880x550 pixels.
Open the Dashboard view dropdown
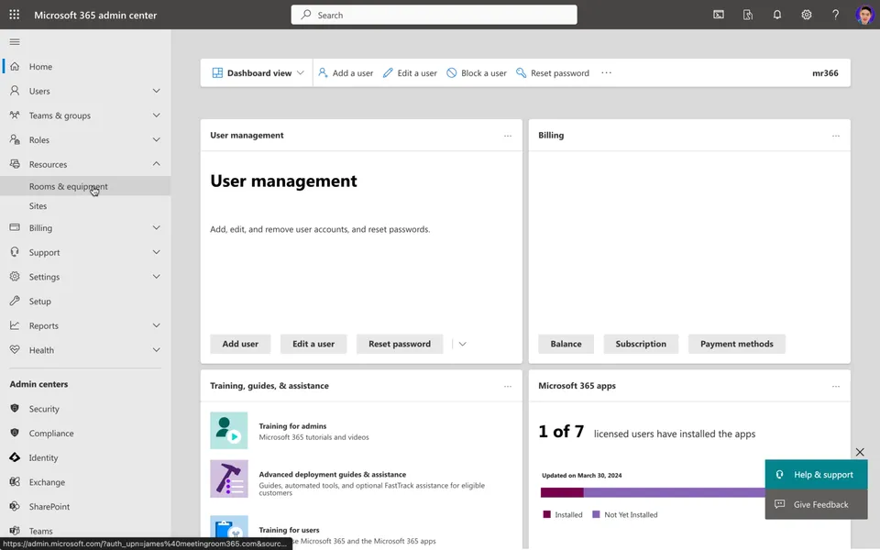pyautogui.click(x=258, y=73)
